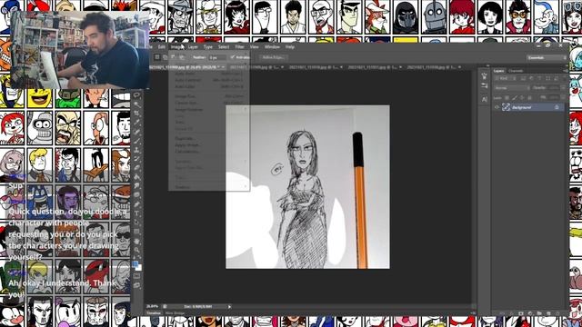Click the Refine Edge button

(273, 57)
